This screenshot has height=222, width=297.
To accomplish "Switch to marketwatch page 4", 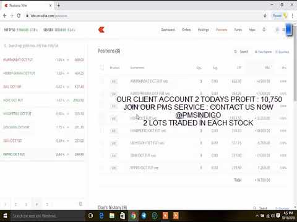I will 37,204.
